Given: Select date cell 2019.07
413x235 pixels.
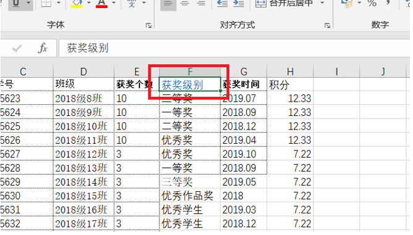Looking at the screenshot, I should [x=244, y=98].
